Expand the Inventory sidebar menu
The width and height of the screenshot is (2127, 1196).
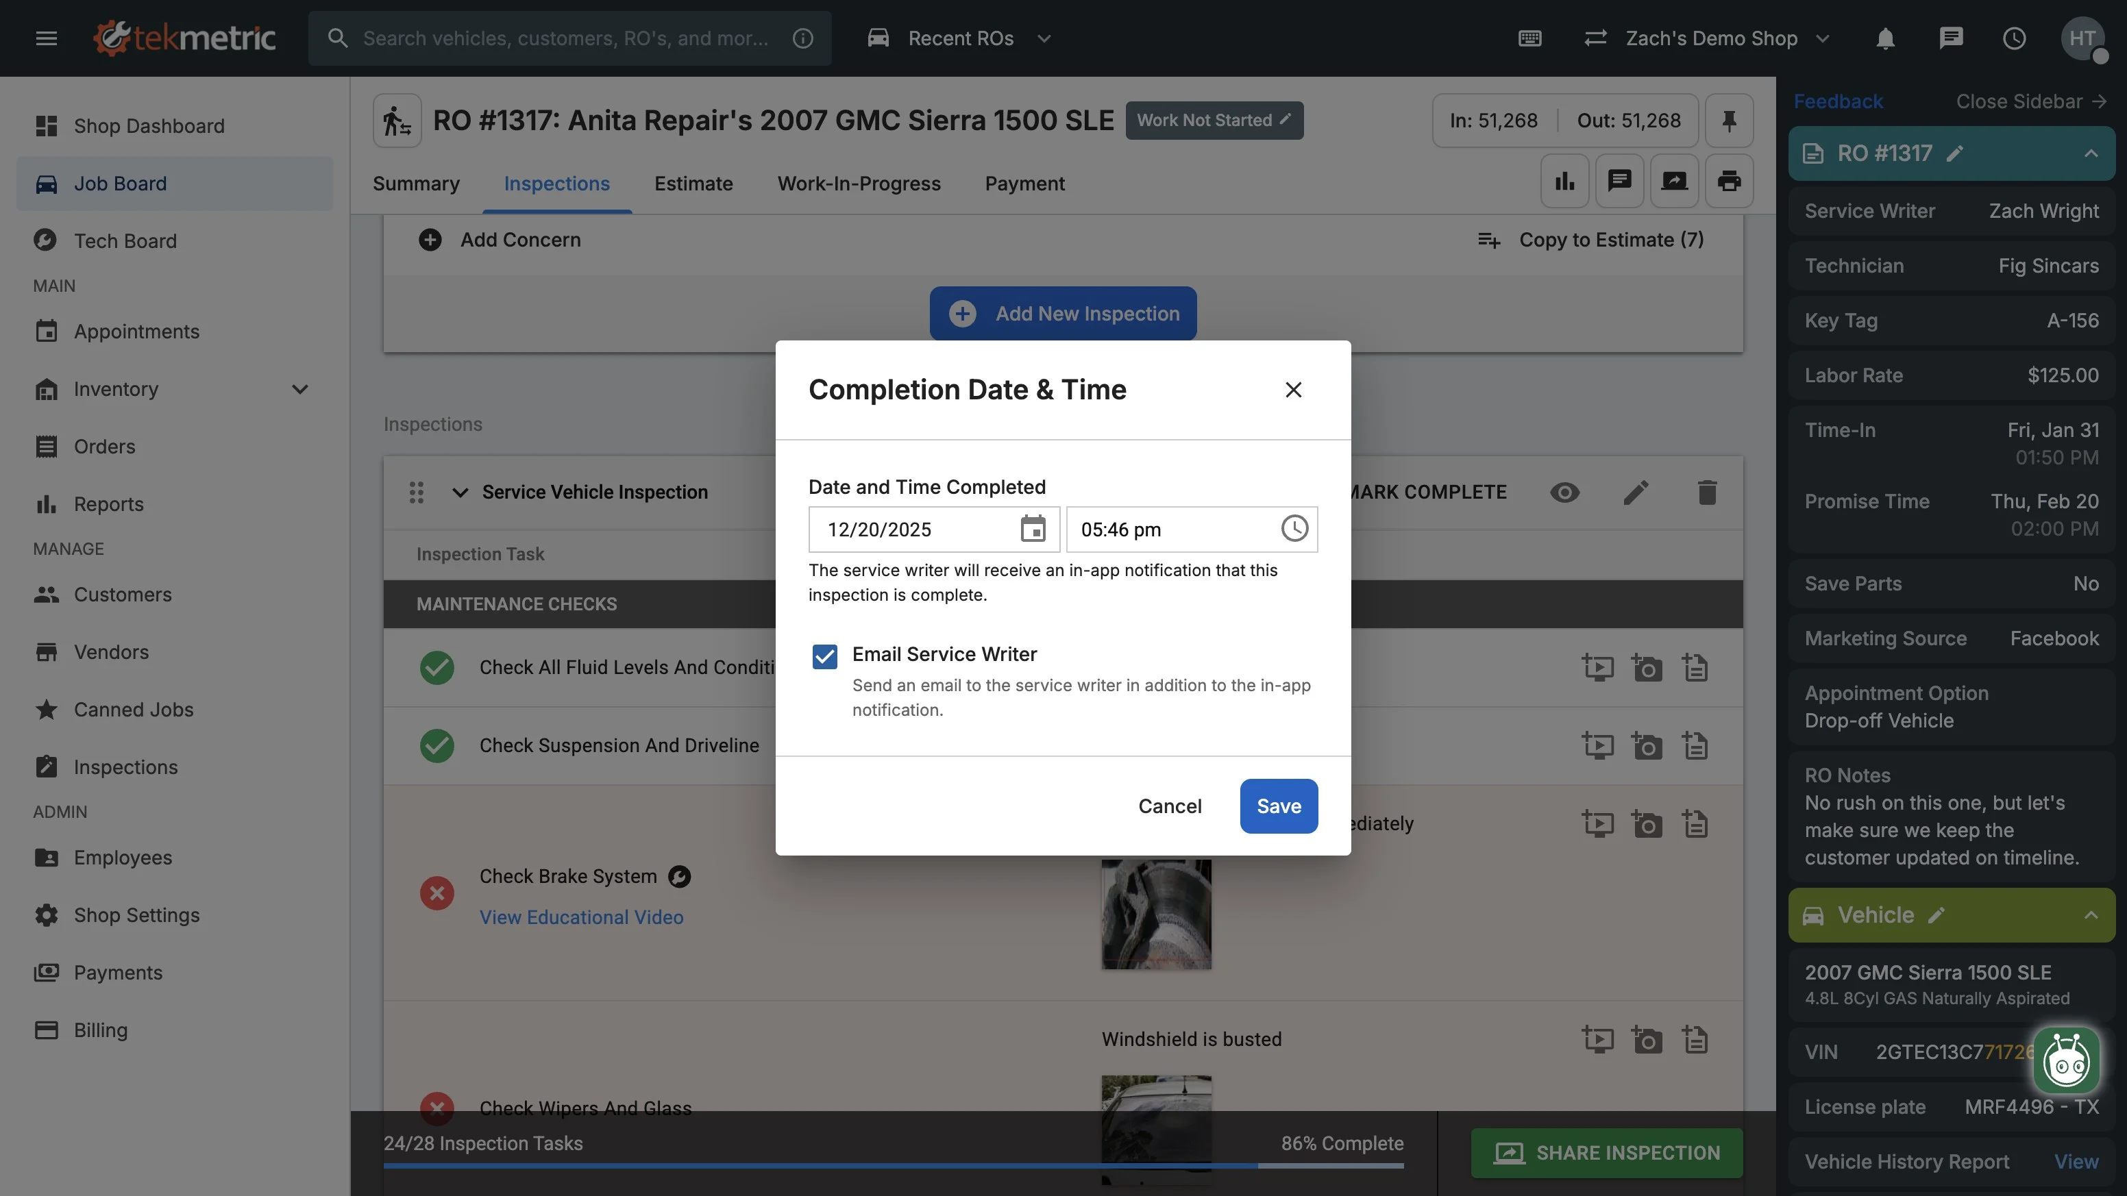click(x=299, y=389)
